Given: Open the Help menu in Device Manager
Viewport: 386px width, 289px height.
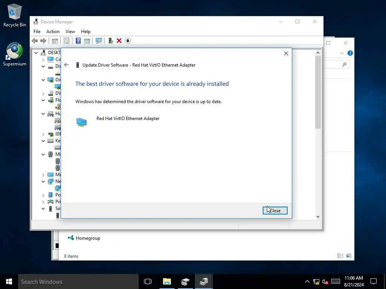Looking at the screenshot, I should pyautogui.click(x=86, y=32).
